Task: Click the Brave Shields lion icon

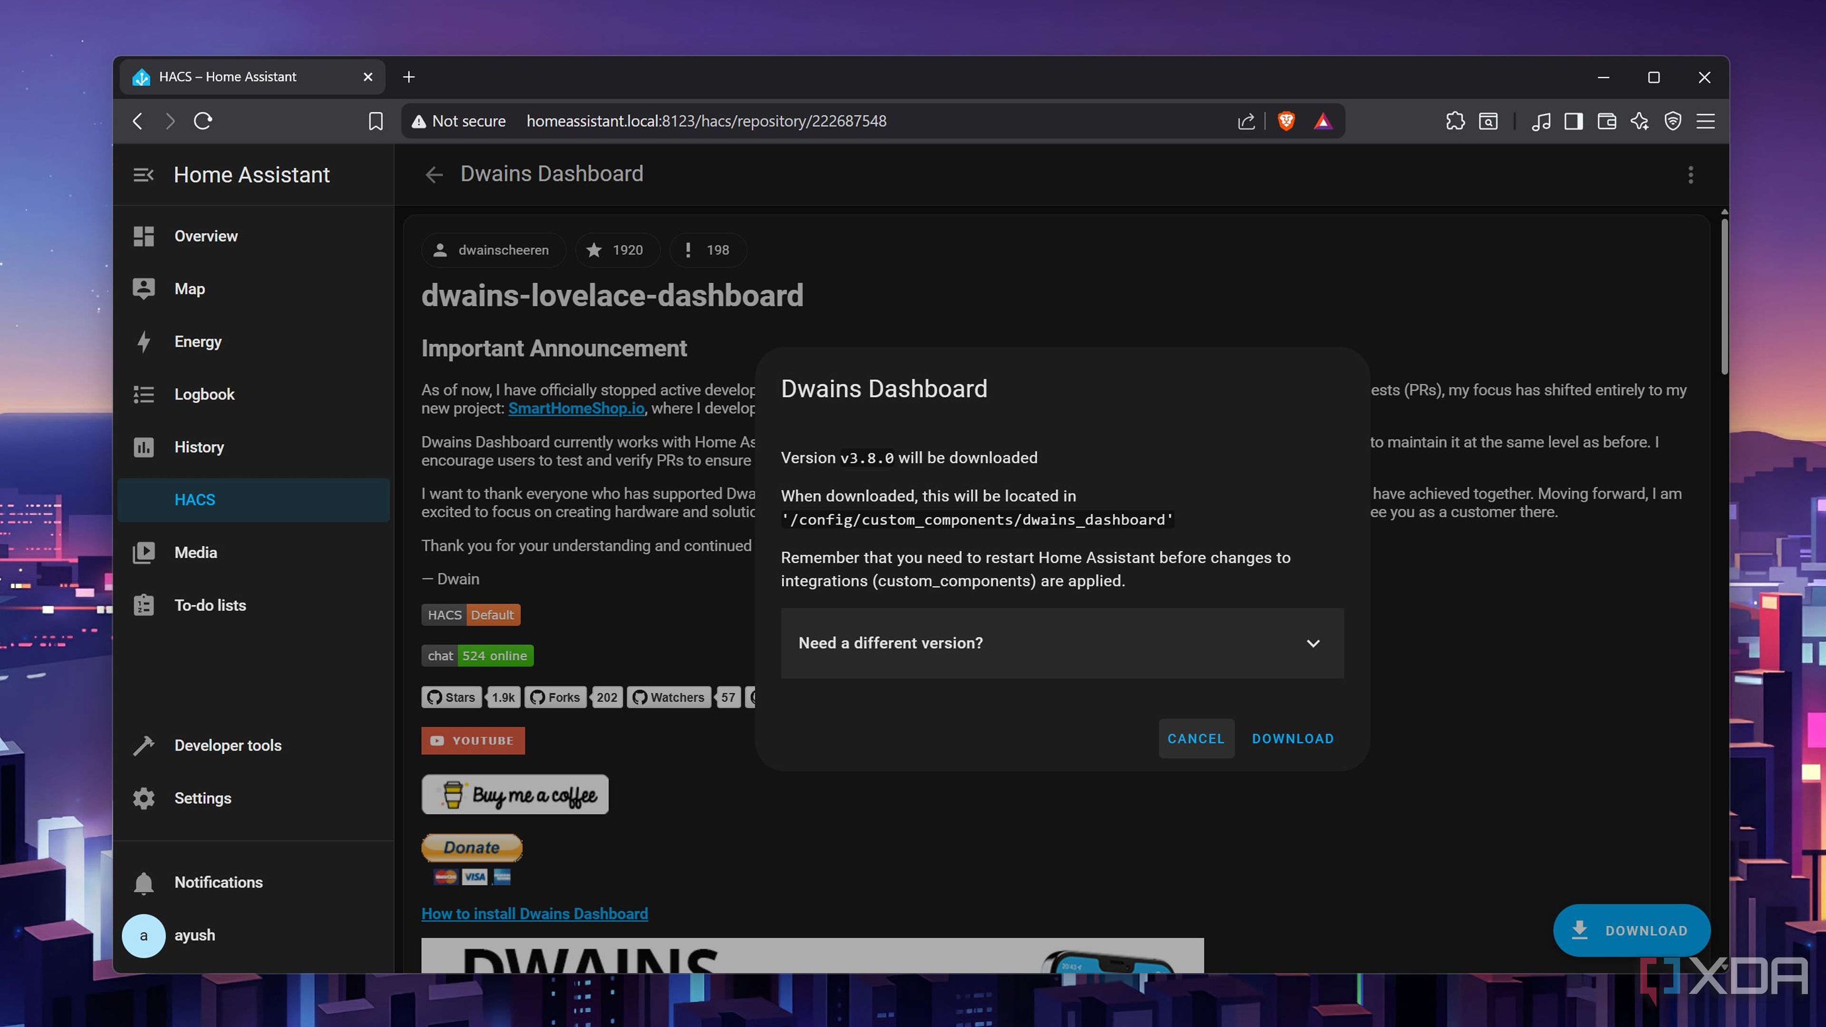Action: [x=1286, y=121]
